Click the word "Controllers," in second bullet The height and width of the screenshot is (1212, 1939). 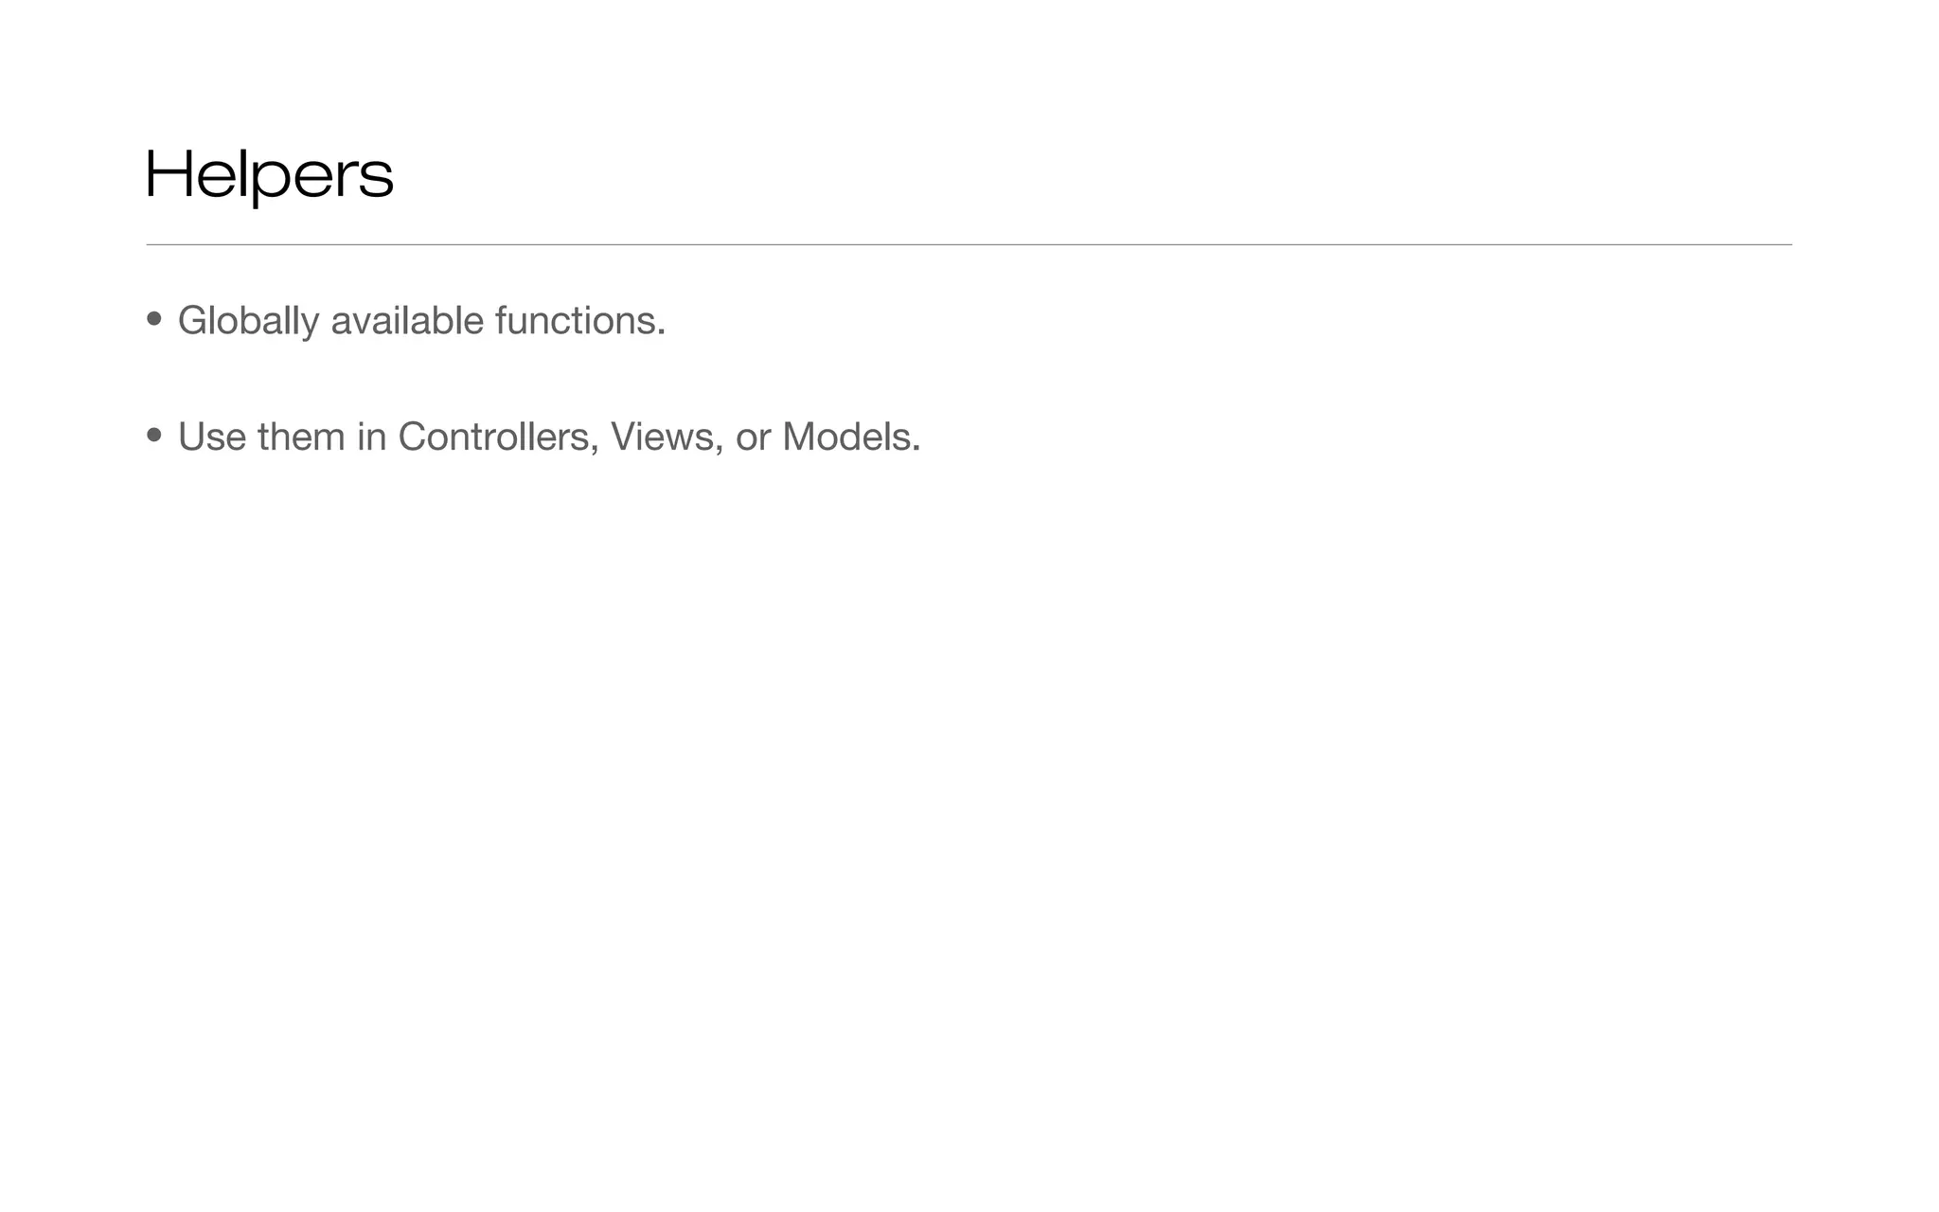click(499, 437)
